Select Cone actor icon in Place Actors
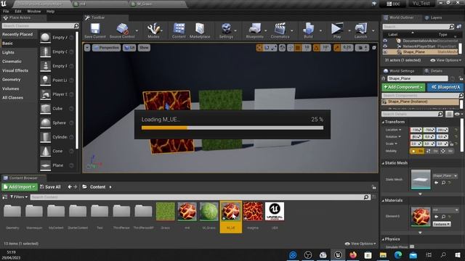This screenshot has width=465, height=261. coord(45,152)
